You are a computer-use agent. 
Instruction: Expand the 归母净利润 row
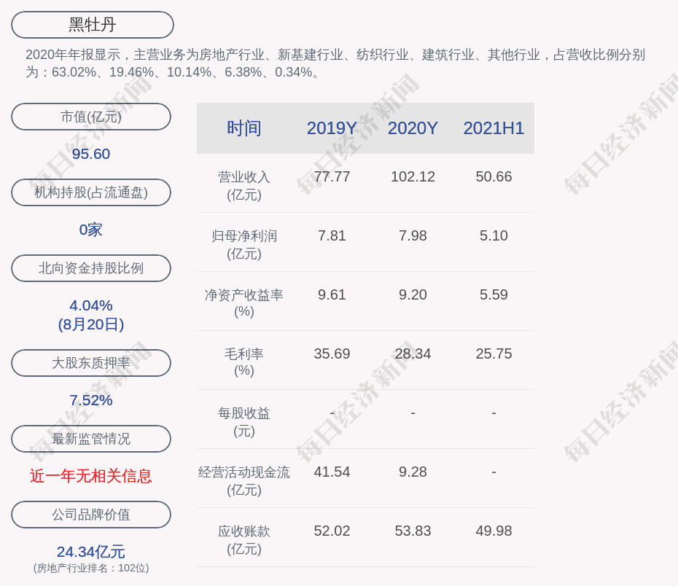[244, 243]
